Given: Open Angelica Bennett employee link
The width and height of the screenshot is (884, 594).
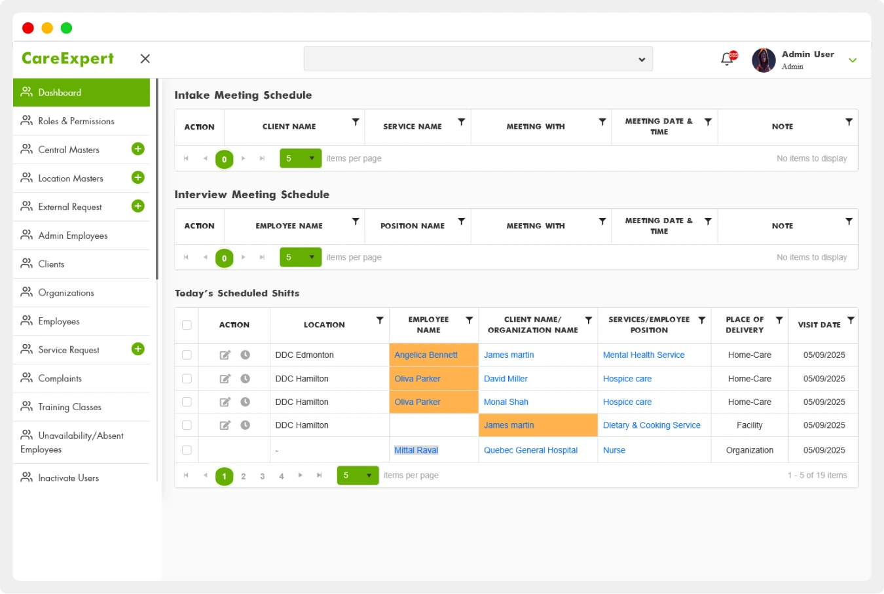Looking at the screenshot, I should tap(426, 355).
